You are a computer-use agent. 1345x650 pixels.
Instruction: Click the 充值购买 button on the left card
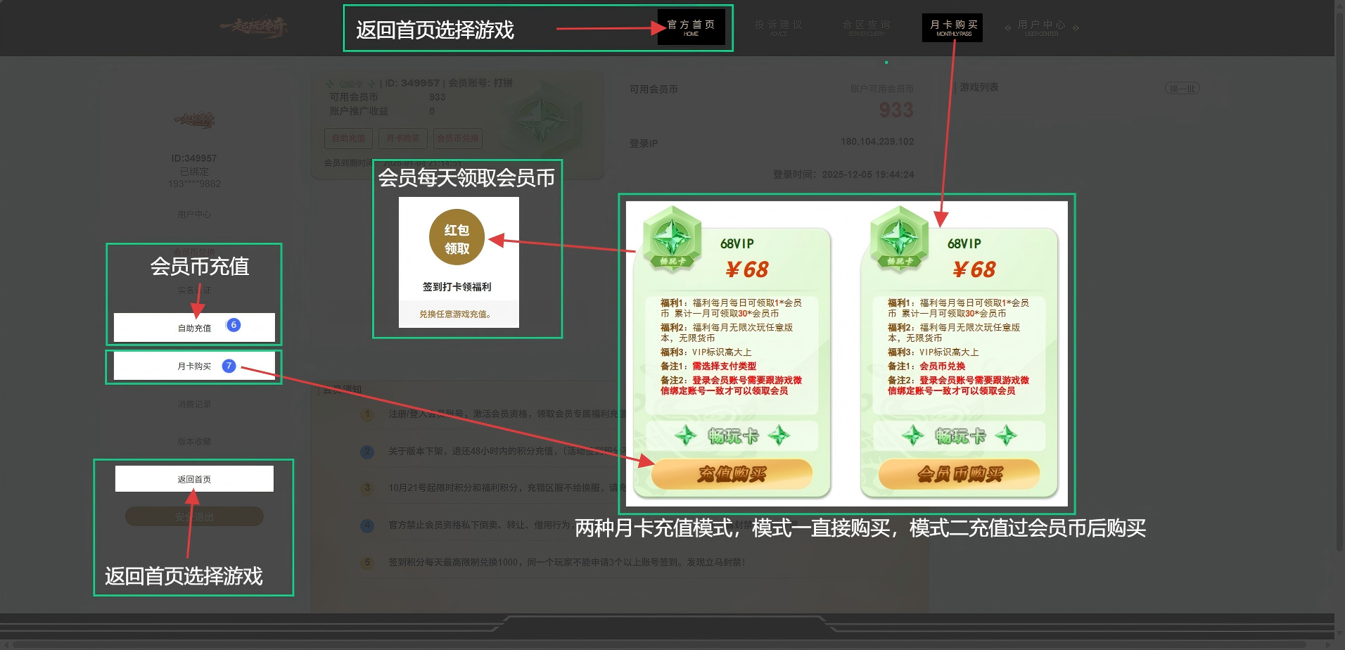point(732,474)
